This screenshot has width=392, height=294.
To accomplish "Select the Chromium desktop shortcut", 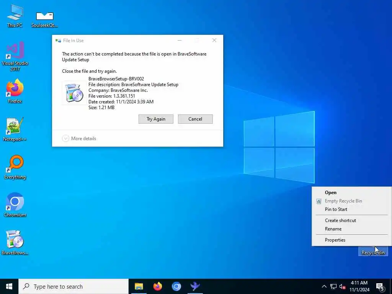I will pyautogui.click(x=15, y=205).
